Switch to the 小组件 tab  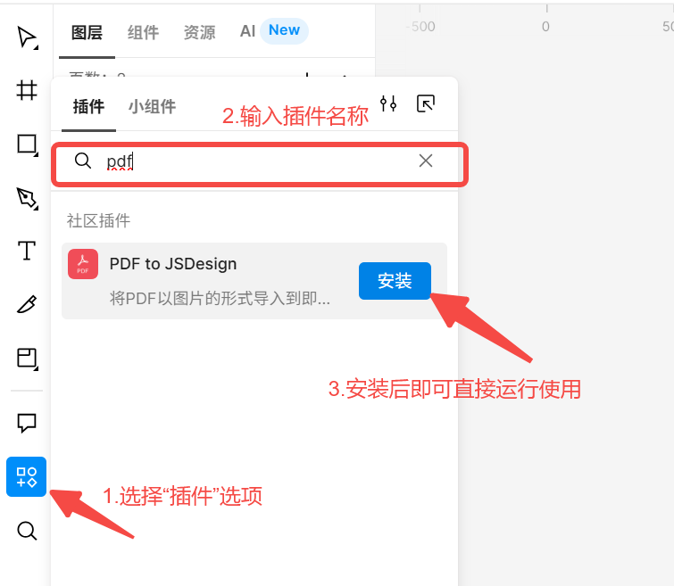152,106
